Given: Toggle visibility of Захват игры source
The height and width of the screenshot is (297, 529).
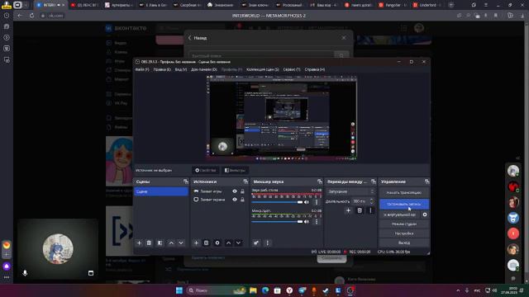Looking at the screenshot, I should coord(235,191).
